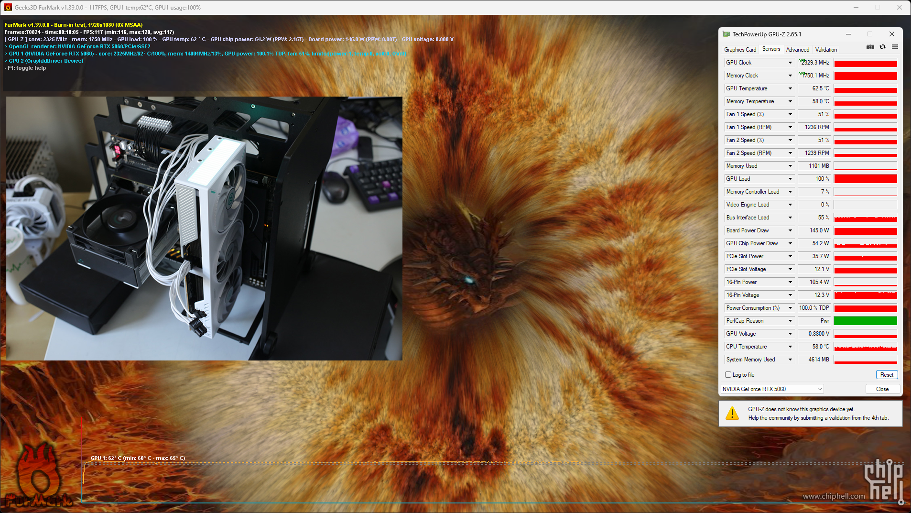Open the GPU Clock sensor dropdown
Viewport: 911px width, 513px height.
(790, 63)
